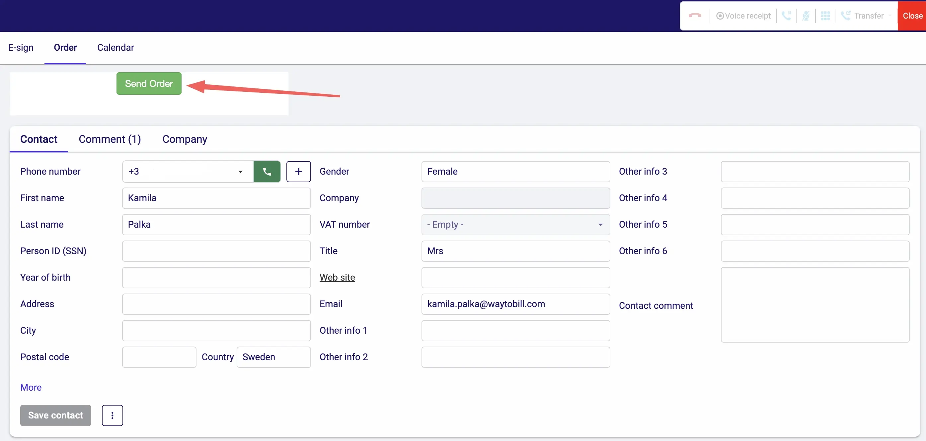Screen dimensions: 926x441
Task: Switch to the Company tab
Action: coord(185,139)
